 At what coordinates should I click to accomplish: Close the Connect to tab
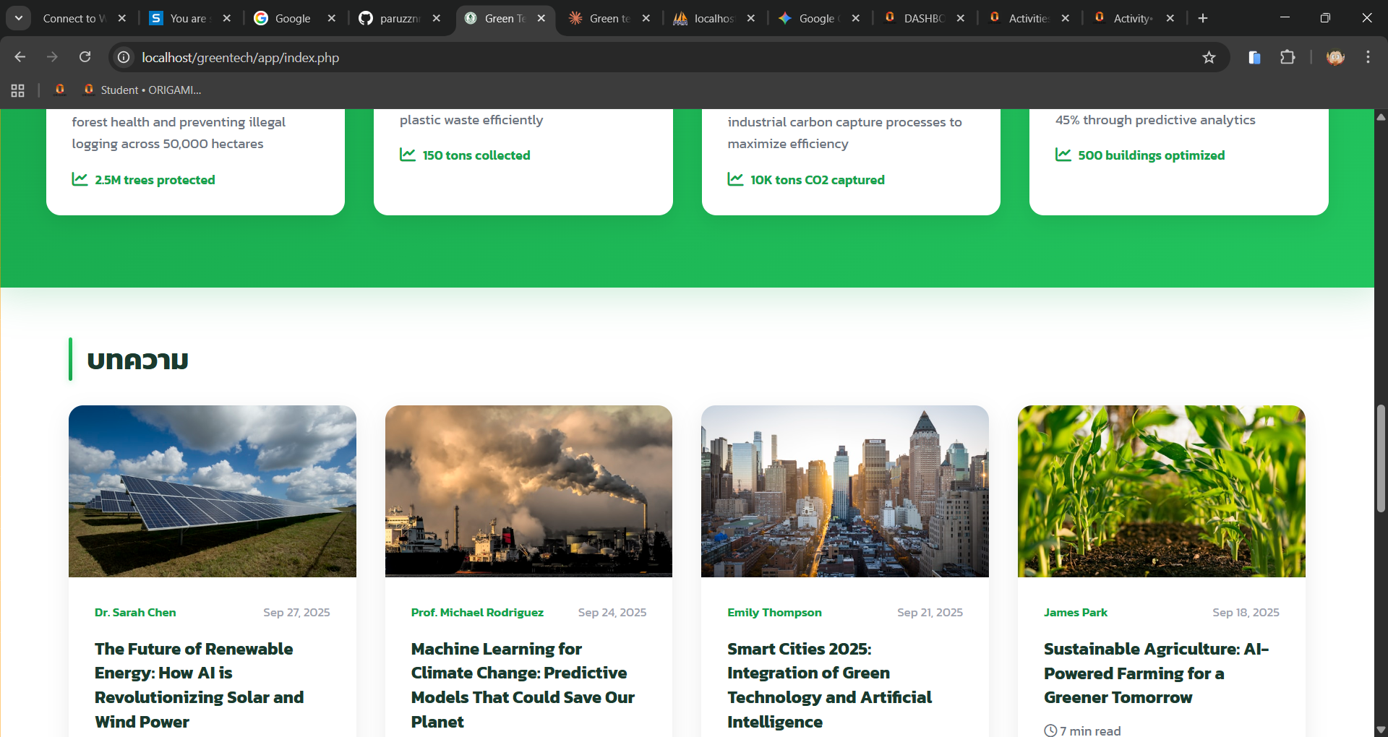pos(122,18)
